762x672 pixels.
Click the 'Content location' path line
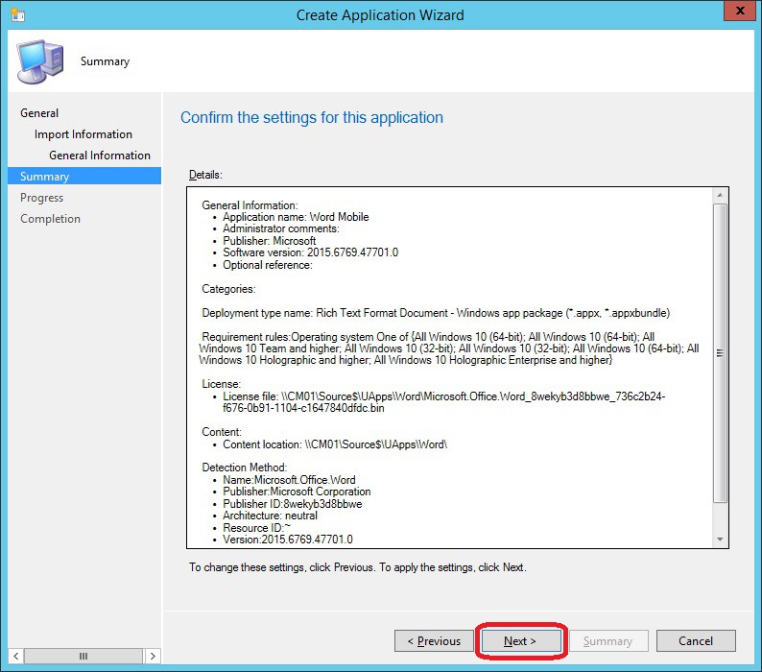coord(335,444)
